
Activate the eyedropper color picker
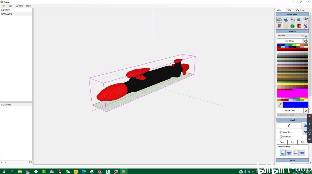click(280, 105)
